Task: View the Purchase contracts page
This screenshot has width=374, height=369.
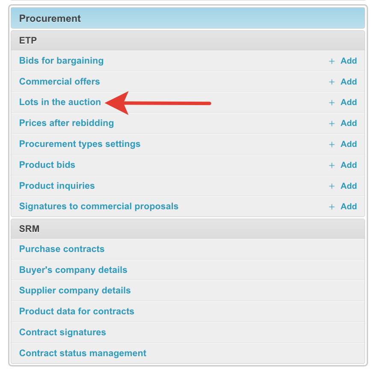Action: click(x=62, y=249)
